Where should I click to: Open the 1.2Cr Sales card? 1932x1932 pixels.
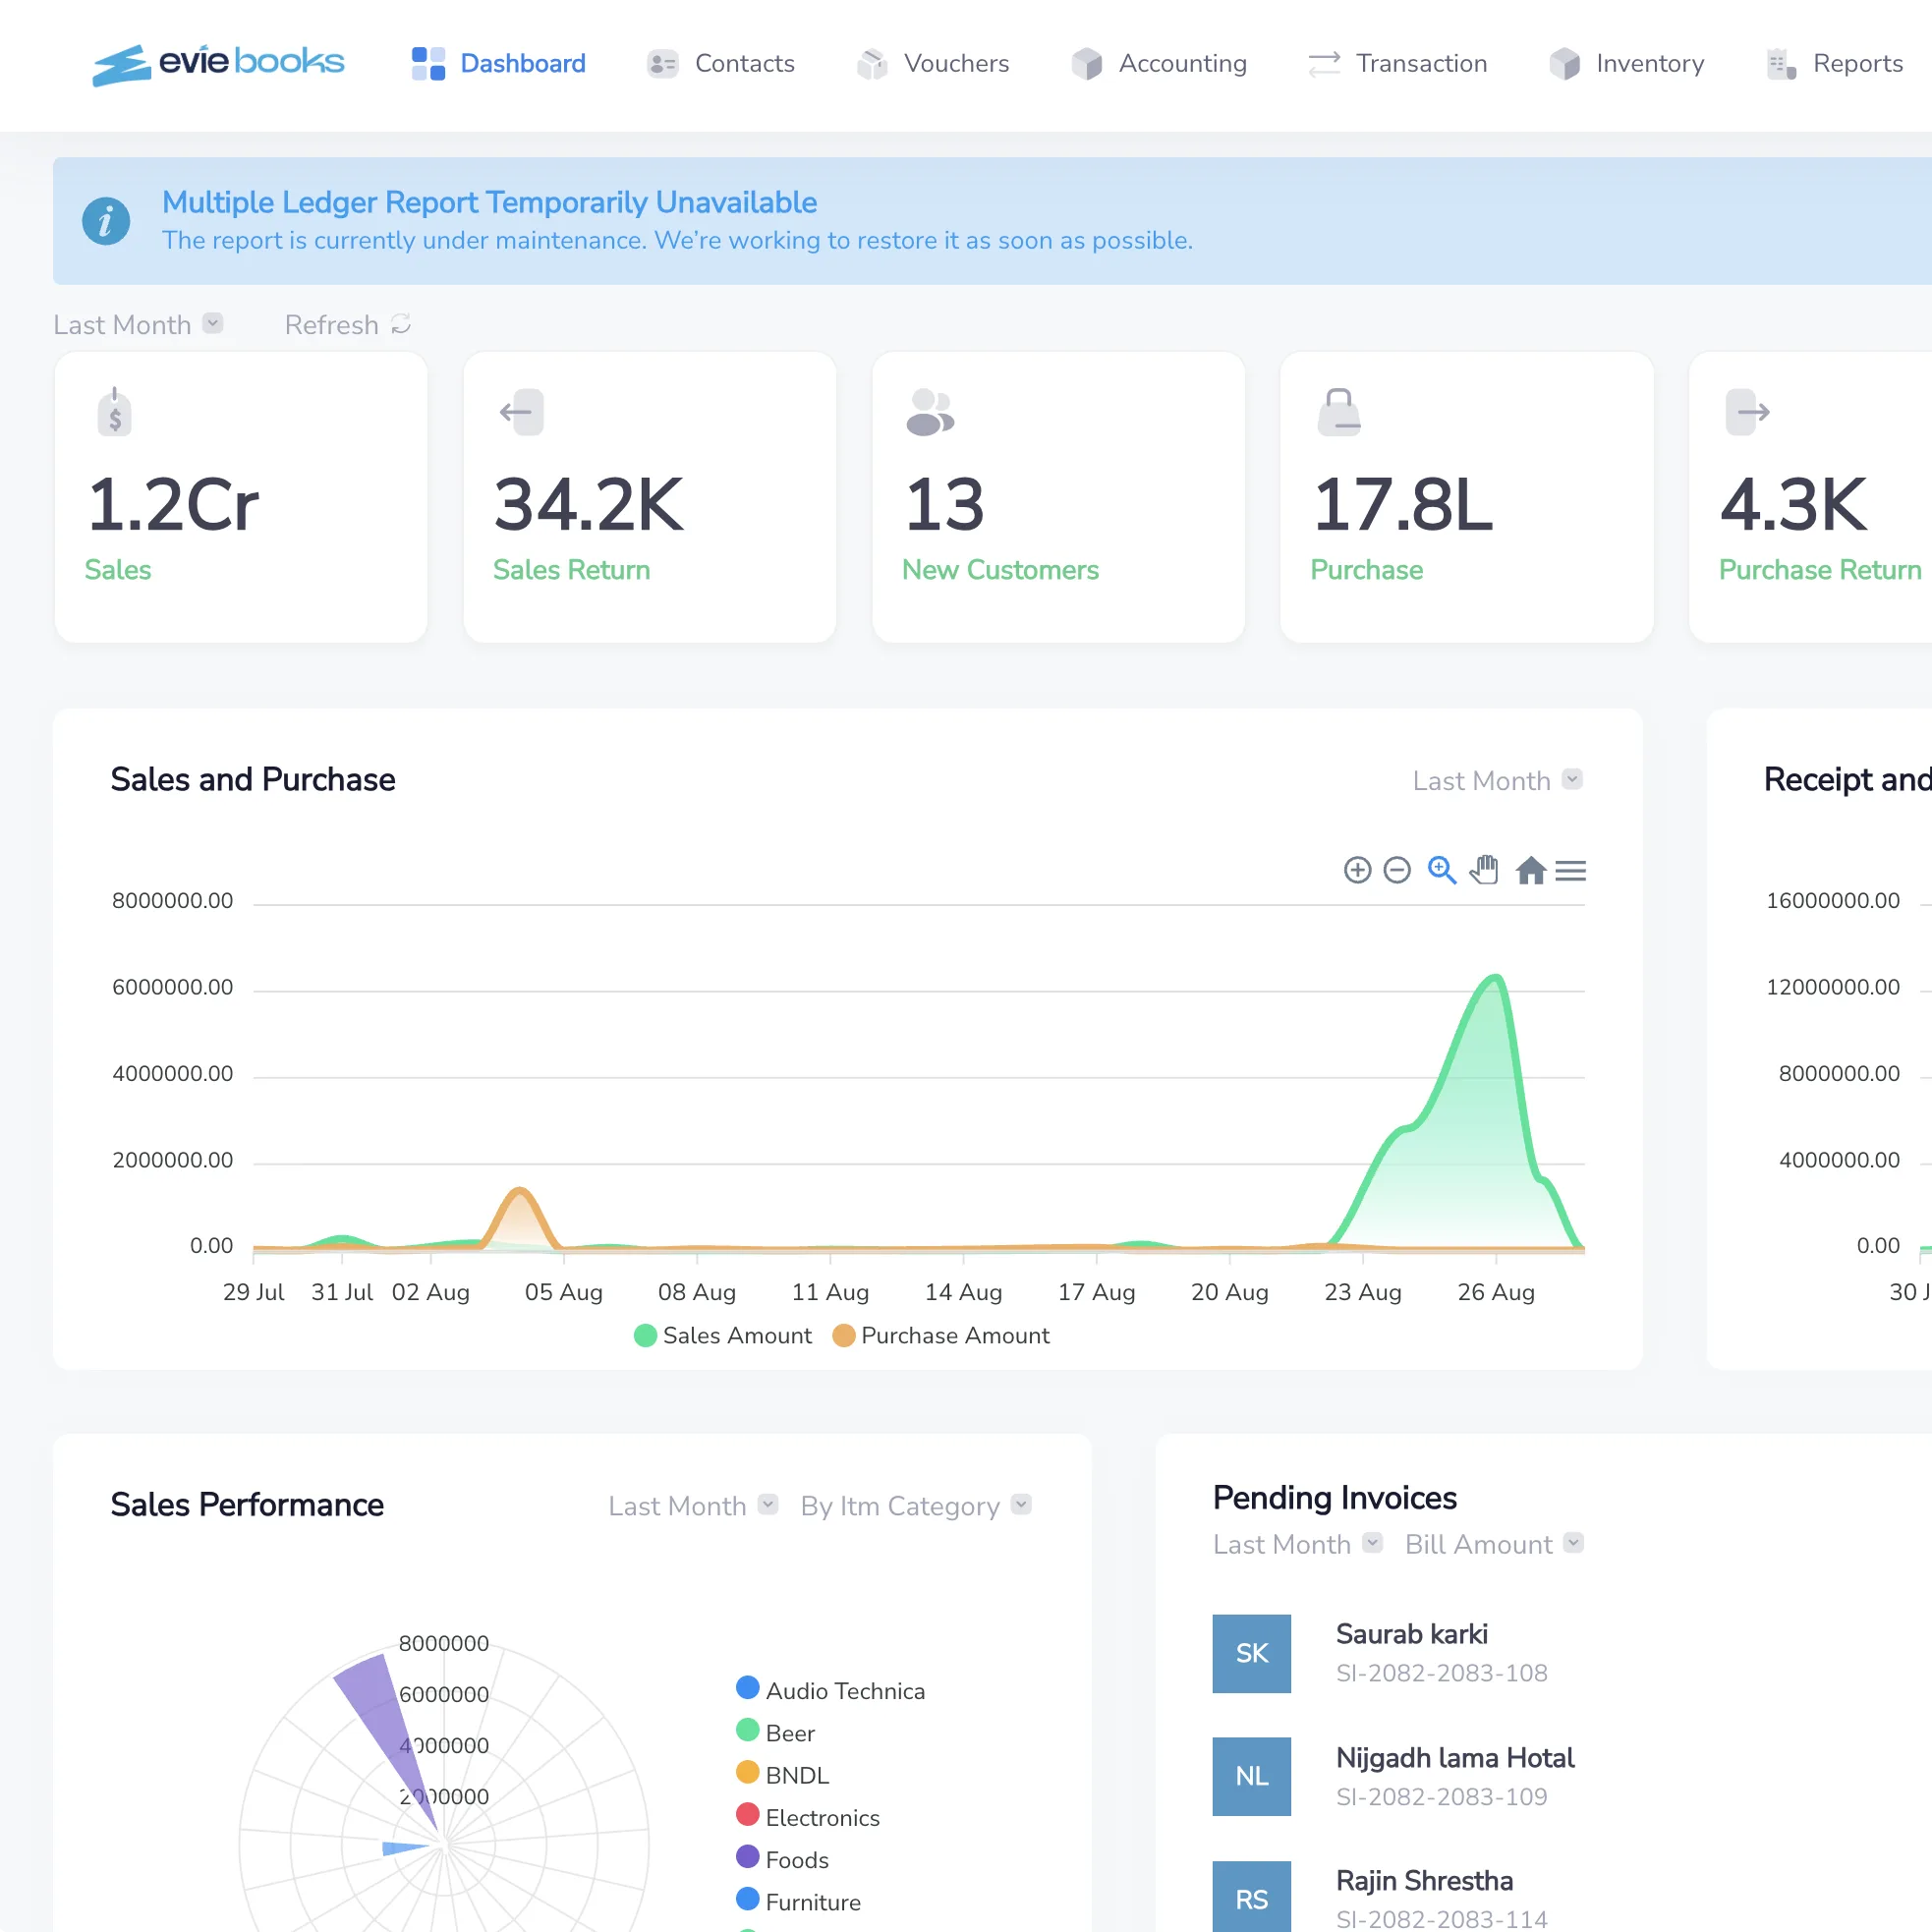pos(241,497)
